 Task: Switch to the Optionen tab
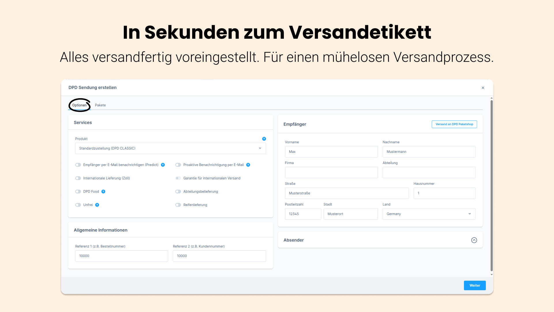79,105
